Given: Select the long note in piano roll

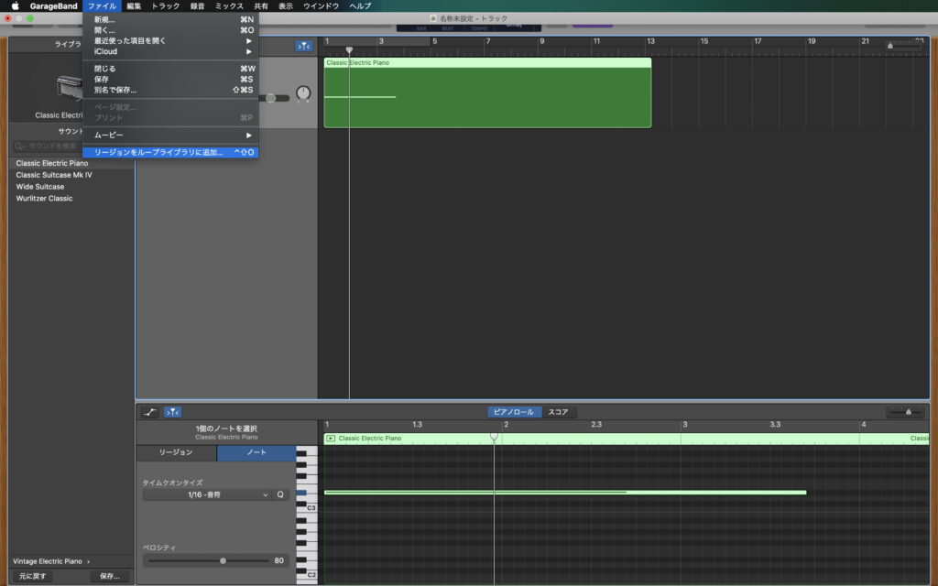Looking at the screenshot, I should (x=565, y=493).
